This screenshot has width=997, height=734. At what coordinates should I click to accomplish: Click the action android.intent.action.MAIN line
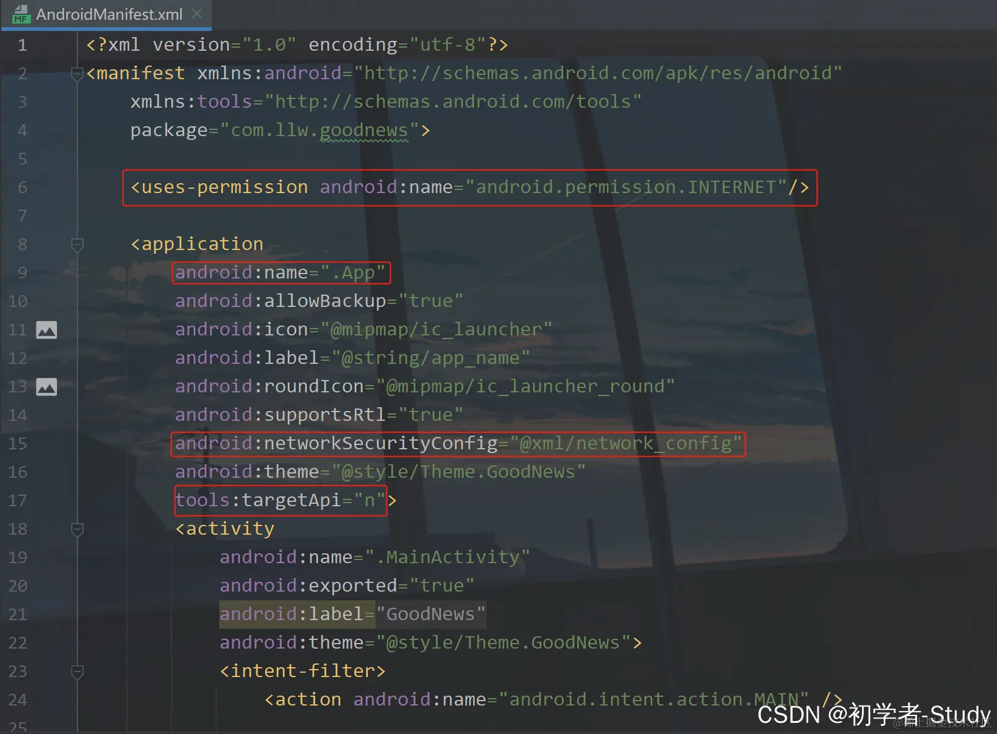click(553, 700)
